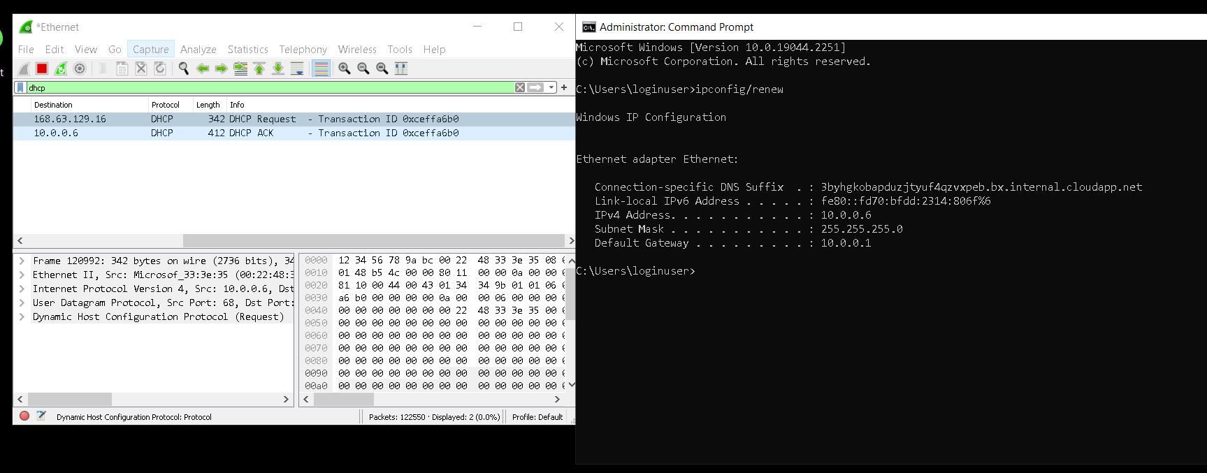Click Subnet Mask 255.255.255.0 value
This screenshot has height=473, width=1207.
pos(862,229)
